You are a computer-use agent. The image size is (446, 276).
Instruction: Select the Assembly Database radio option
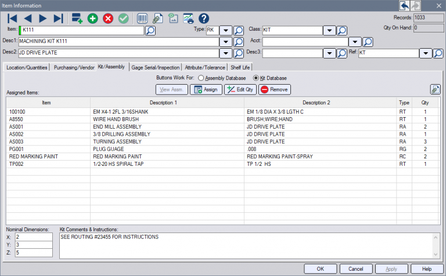(x=201, y=78)
